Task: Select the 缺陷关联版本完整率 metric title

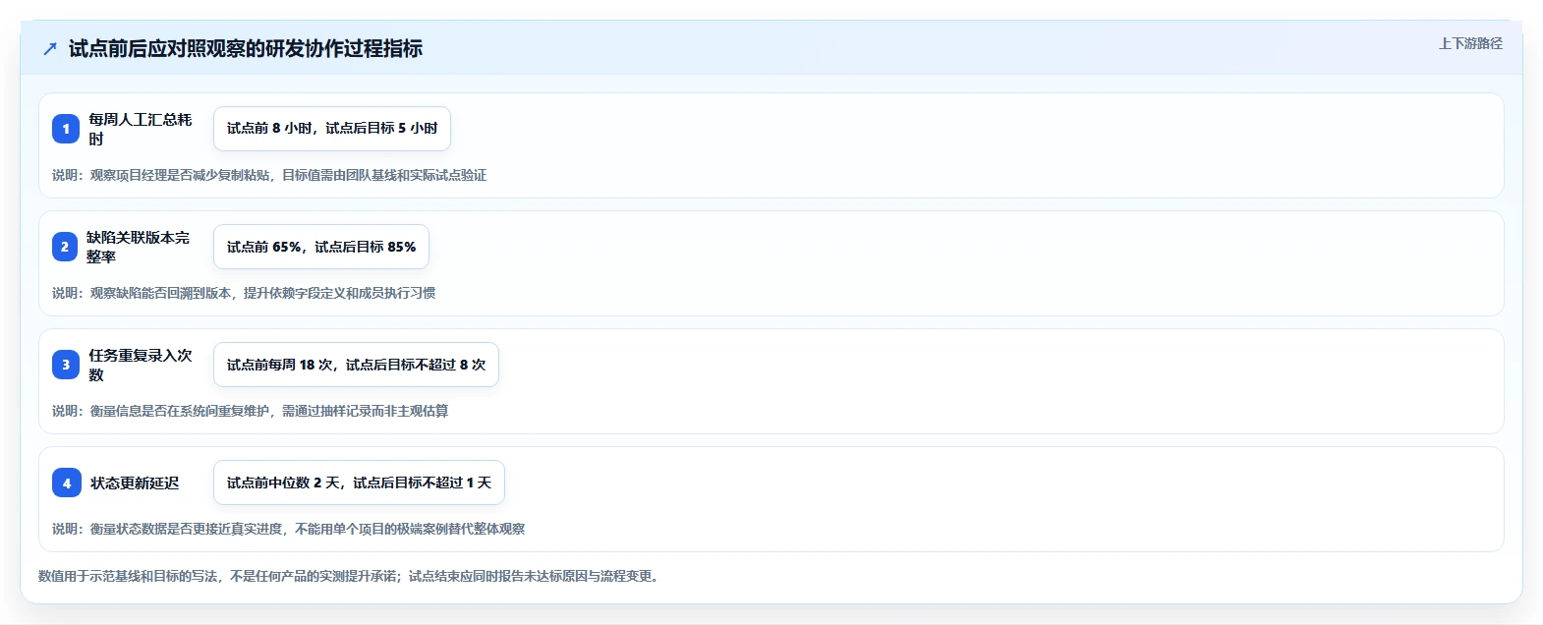Action: pyautogui.click(x=139, y=247)
